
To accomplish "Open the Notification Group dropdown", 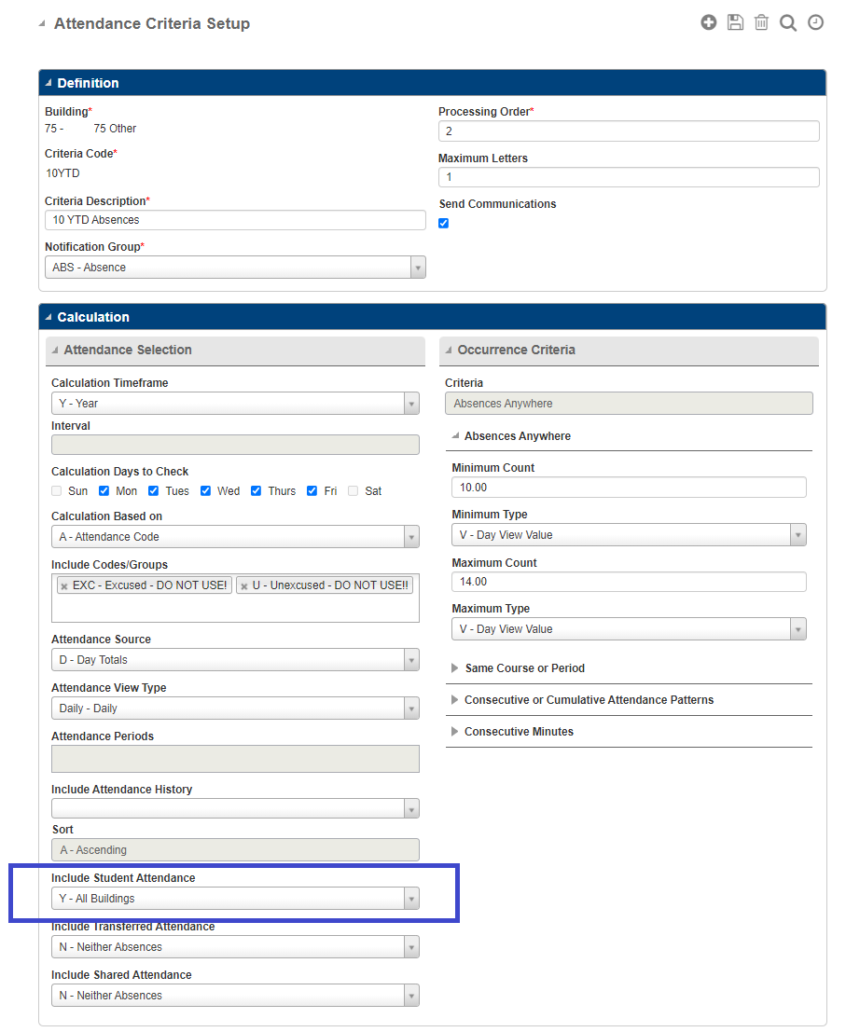I will [416, 267].
